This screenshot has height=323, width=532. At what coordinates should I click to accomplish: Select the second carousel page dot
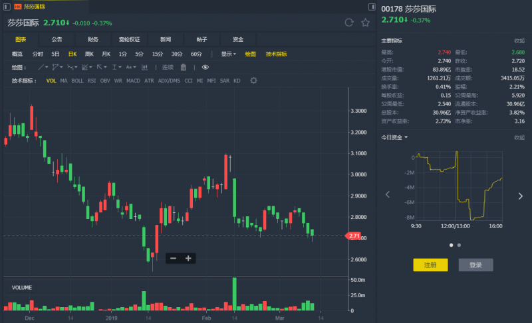tap(459, 245)
